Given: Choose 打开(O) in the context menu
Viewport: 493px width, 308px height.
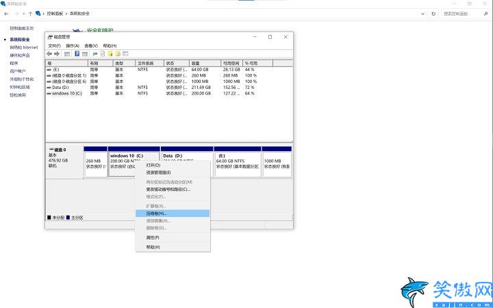Looking at the screenshot, I should click(x=173, y=166).
